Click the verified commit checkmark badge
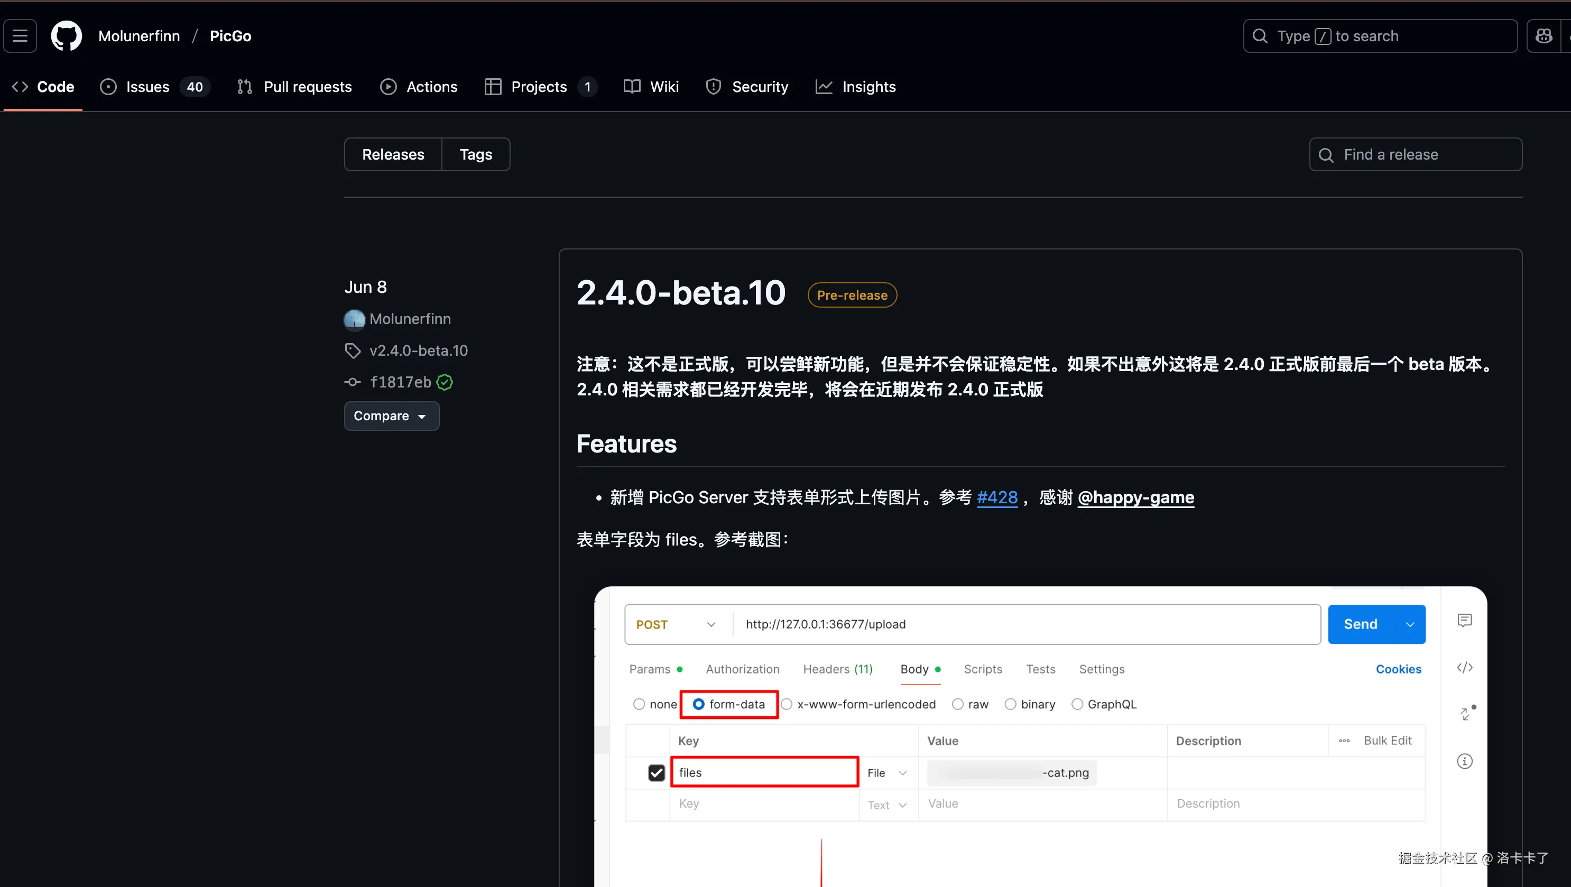Viewport: 1571px width, 887px height. [x=445, y=383]
